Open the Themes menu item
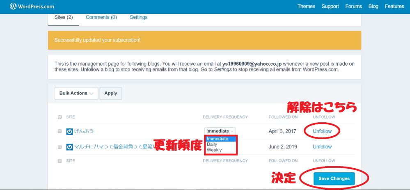Image resolution: width=410 pixels, height=190 pixels. click(306, 6)
